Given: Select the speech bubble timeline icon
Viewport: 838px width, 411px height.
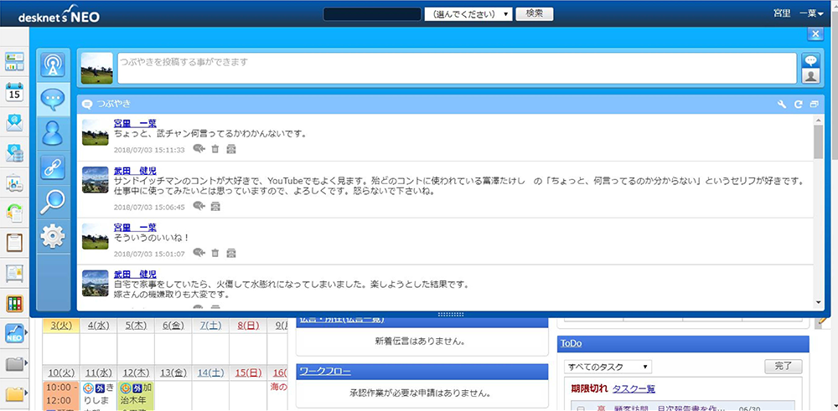Looking at the screenshot, I should 53,99.
